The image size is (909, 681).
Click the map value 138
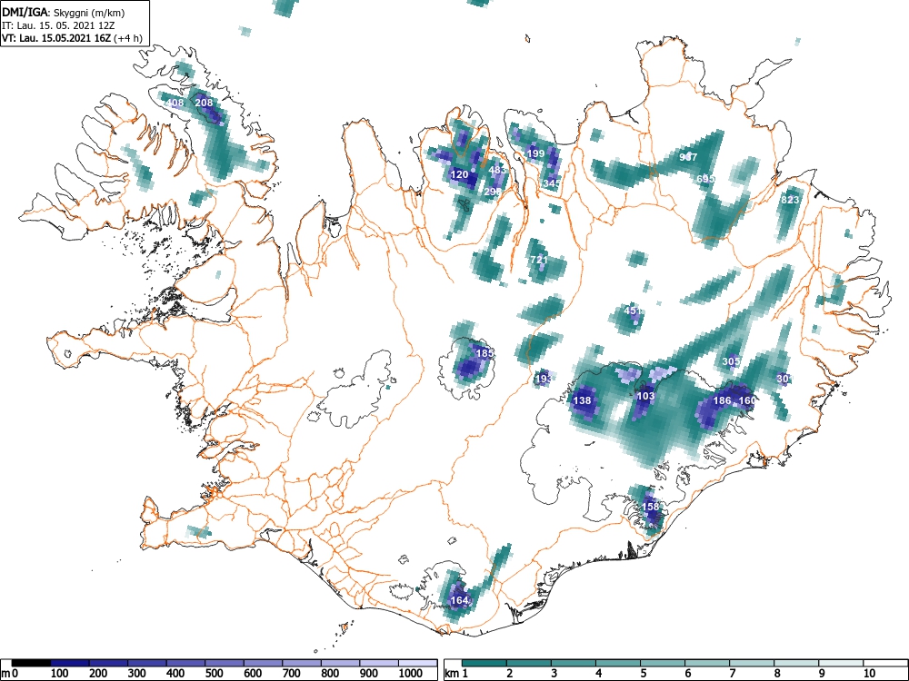click(x=582, y=400)
